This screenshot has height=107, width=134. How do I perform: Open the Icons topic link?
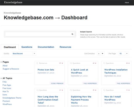[5, 95]
